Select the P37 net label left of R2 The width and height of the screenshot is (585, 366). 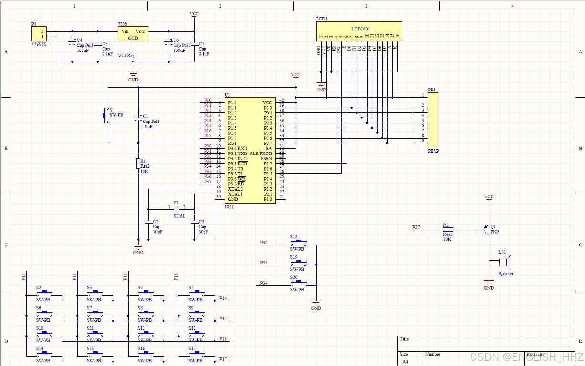pyautogui.click(x=416, y=227)
